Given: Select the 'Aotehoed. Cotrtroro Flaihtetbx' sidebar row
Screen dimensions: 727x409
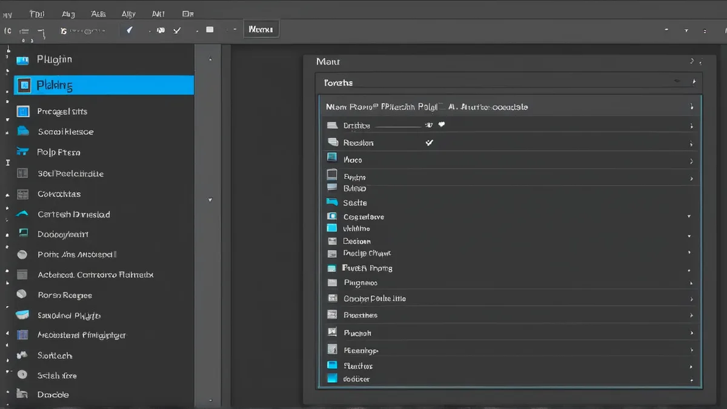Looking at the screenshot, I should click(104, 274).
